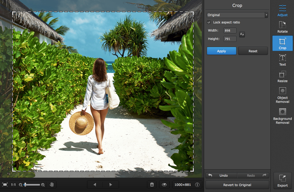The height and width of the screenshot is (192, 294).
Task: Select the Text tool
Action: pyautogui.click(x=282, y=60)
